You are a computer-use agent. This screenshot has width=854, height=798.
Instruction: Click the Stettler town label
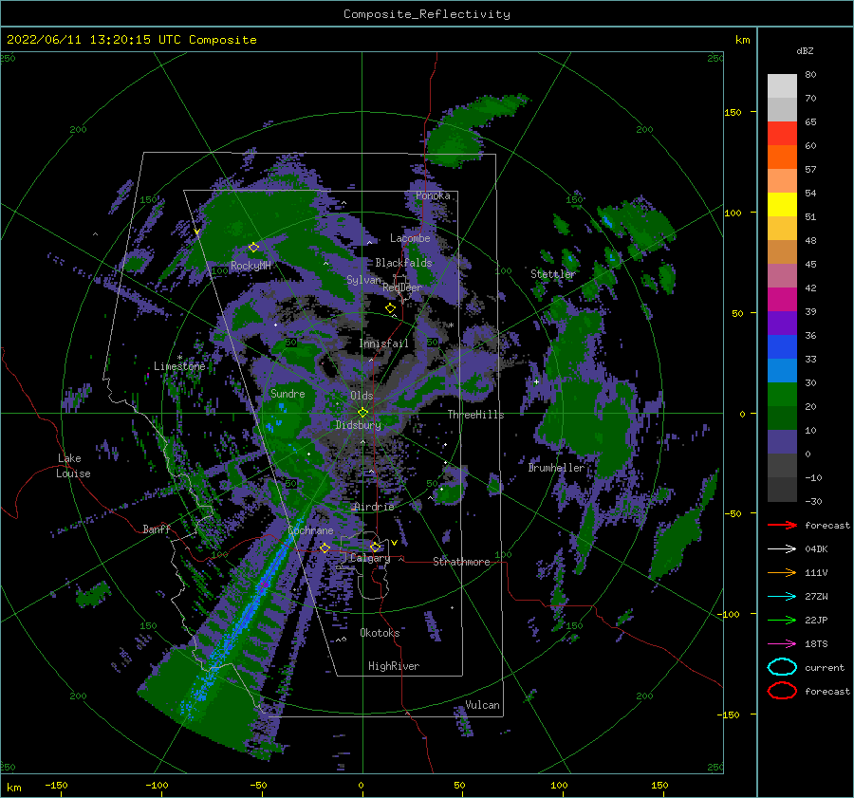click(553, 274)
